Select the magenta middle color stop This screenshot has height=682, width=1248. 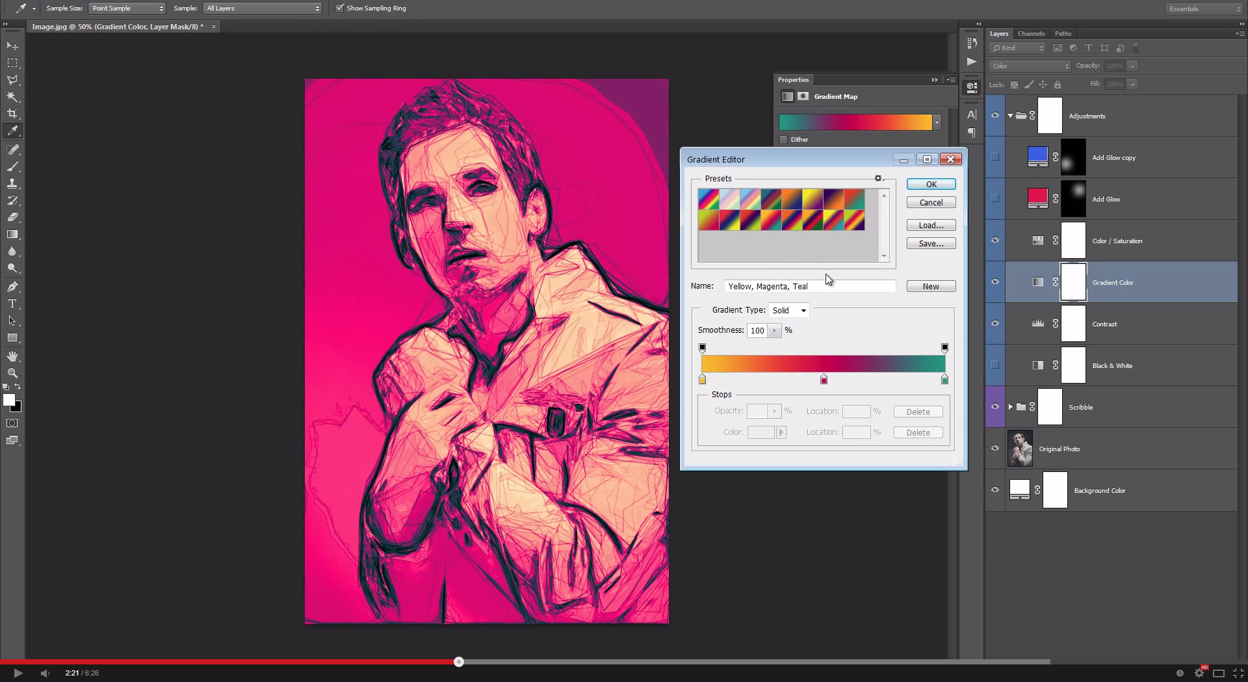click(824, 380)
